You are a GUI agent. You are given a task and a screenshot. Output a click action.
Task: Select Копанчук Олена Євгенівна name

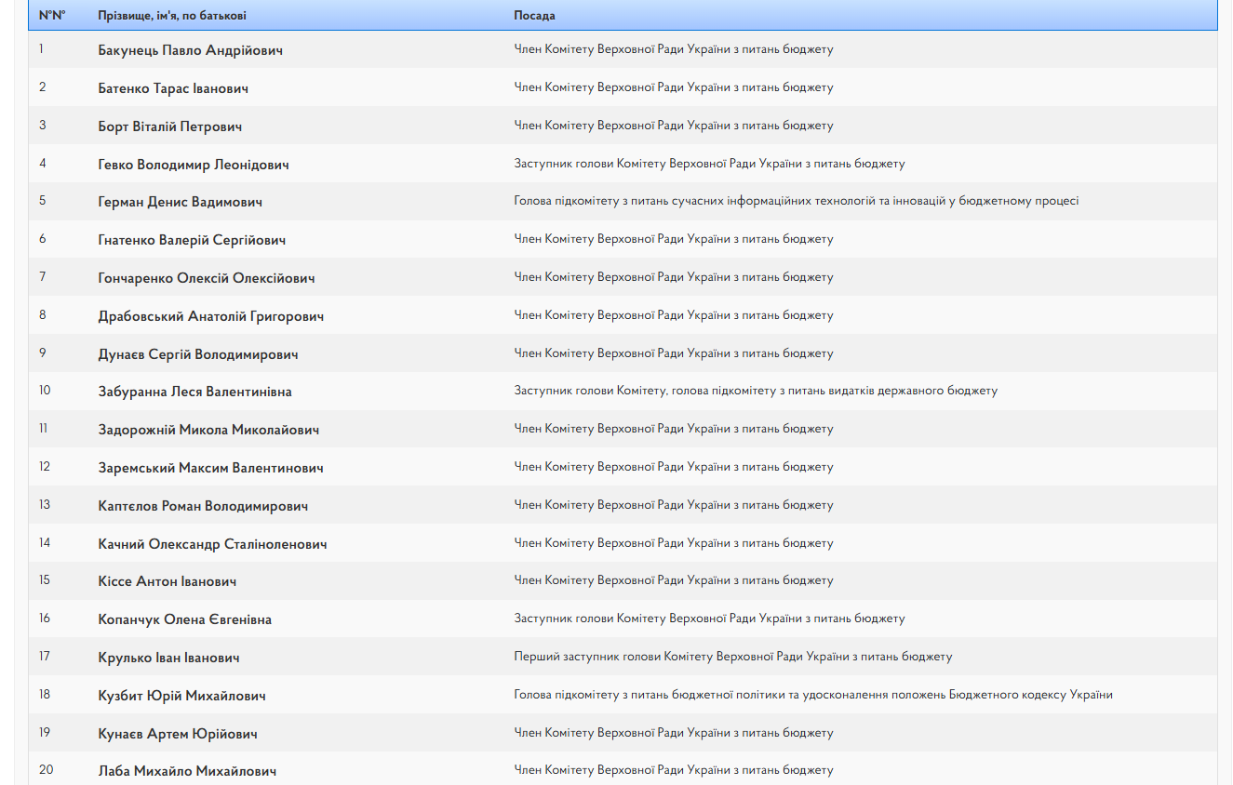click(184, 619)
